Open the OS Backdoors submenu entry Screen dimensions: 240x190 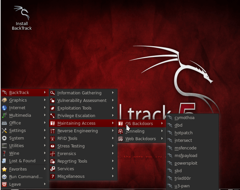[x=142, y=124]
